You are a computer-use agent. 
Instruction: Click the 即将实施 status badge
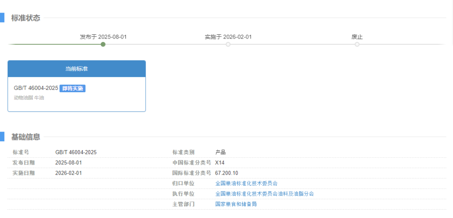pyautogui.click(x=73, y=88)
